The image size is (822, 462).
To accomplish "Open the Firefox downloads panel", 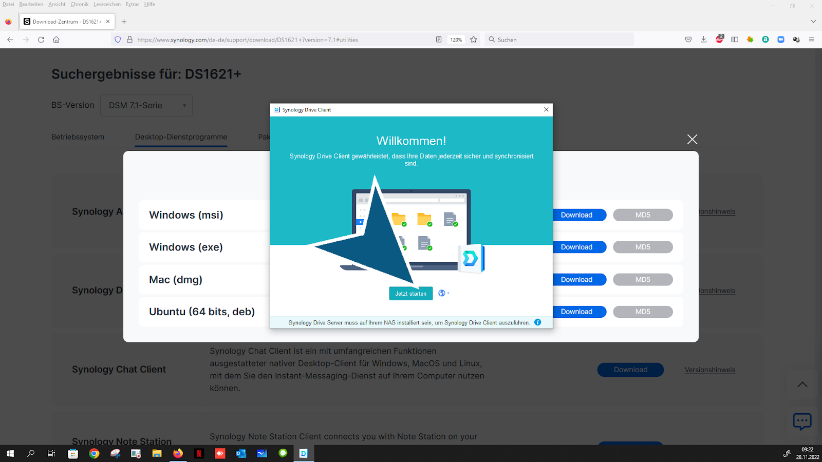I will tap(704, 40).
